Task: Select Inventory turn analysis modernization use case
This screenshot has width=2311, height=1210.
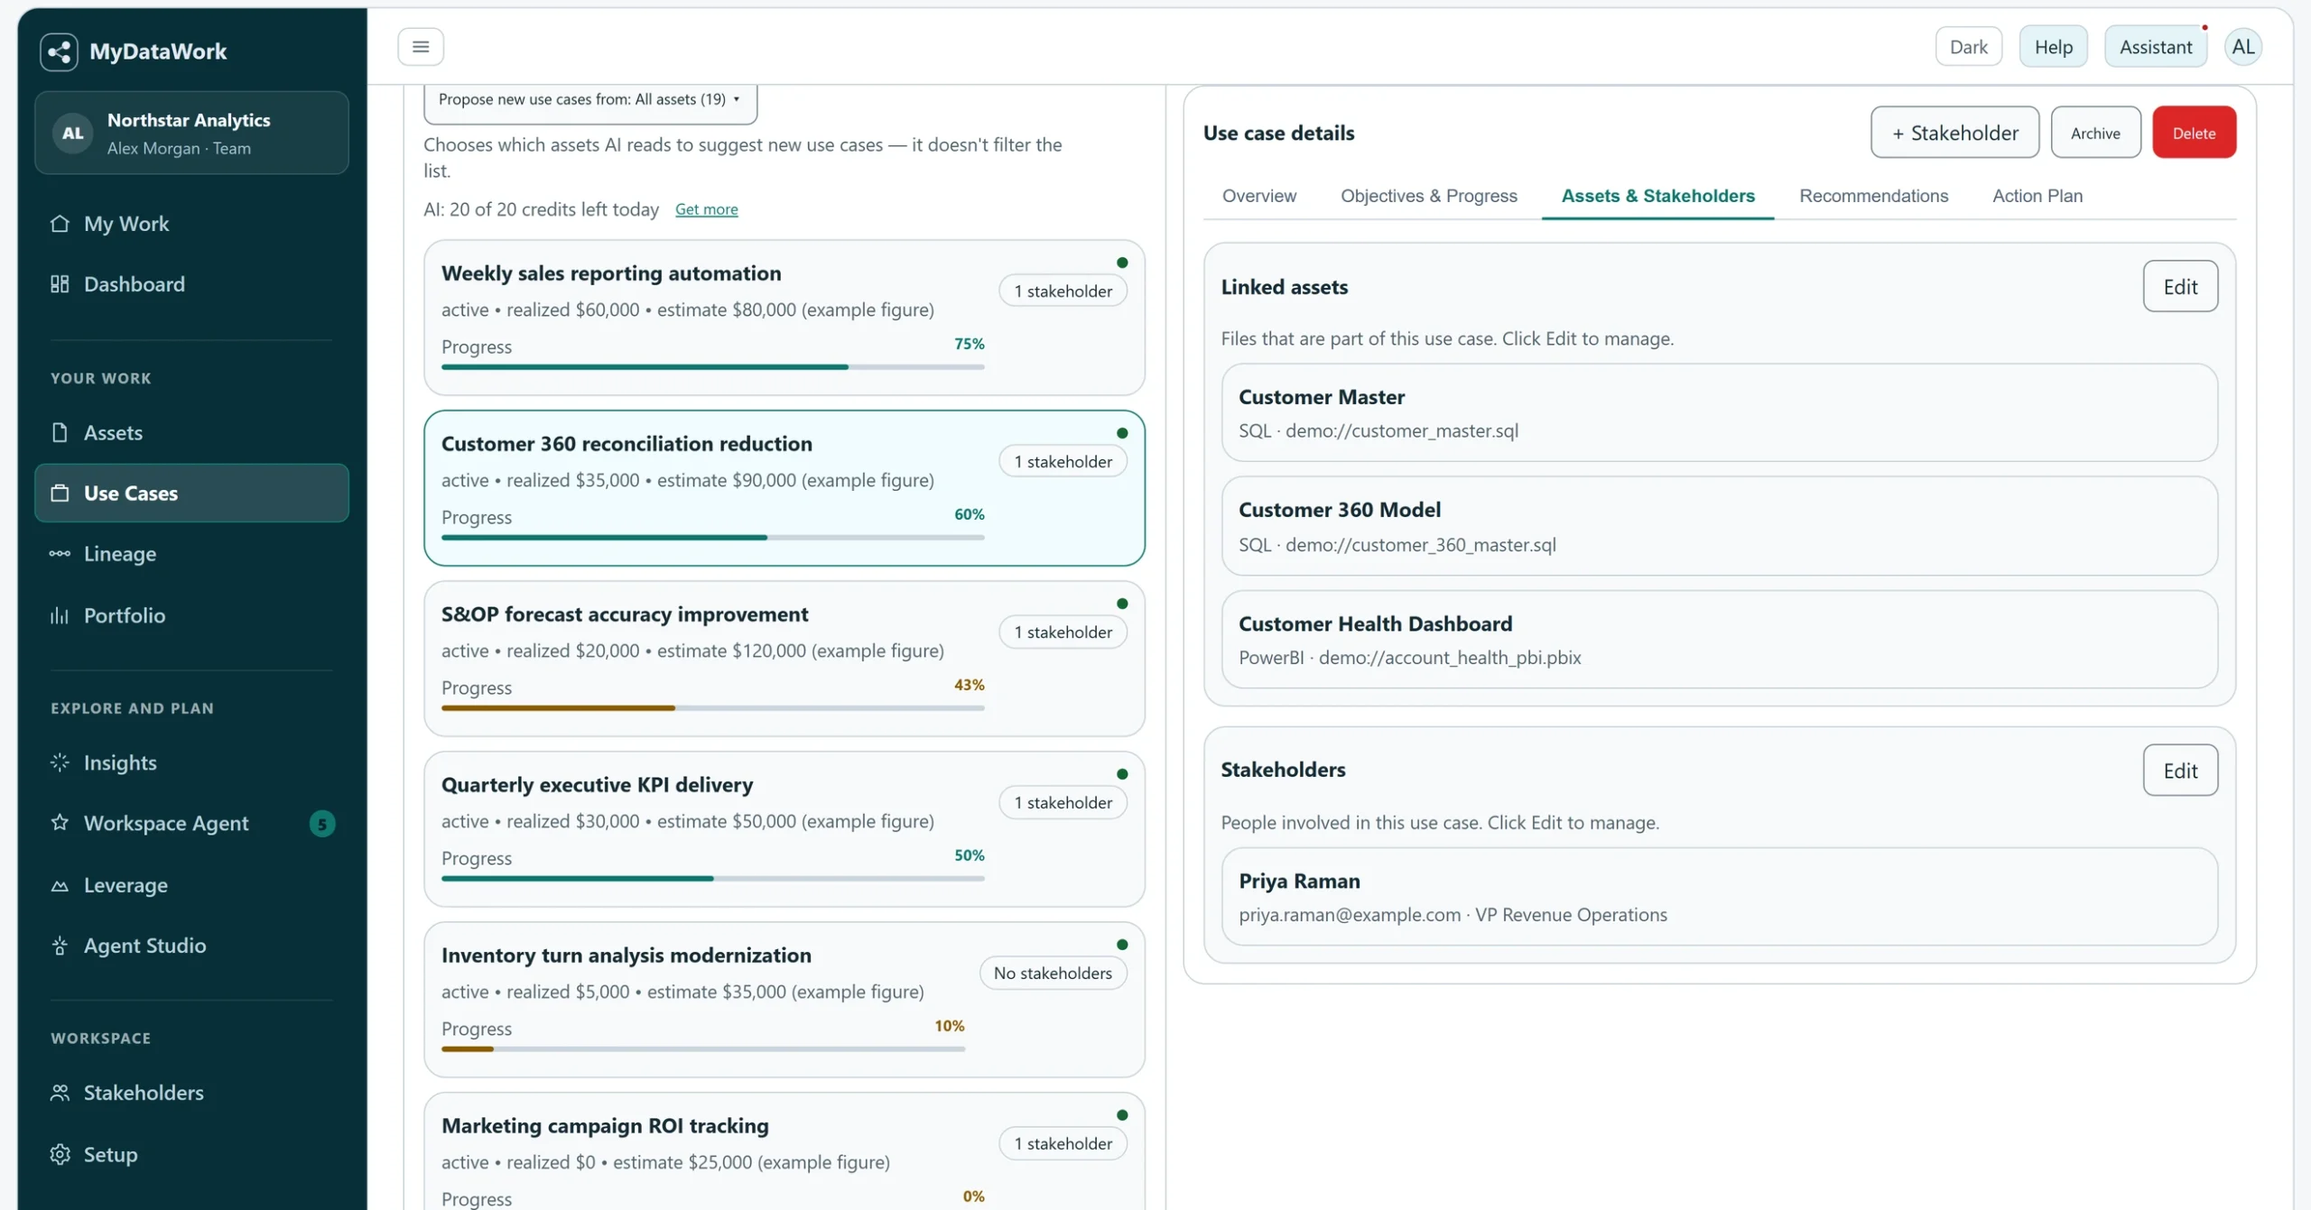Action: [784, 999]
